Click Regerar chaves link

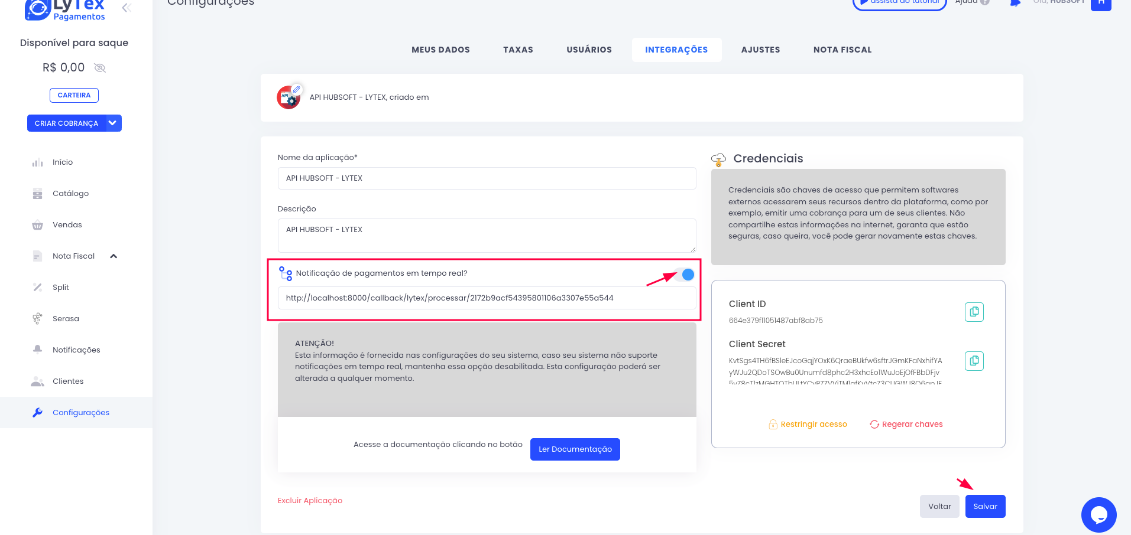tap(906, 425)
